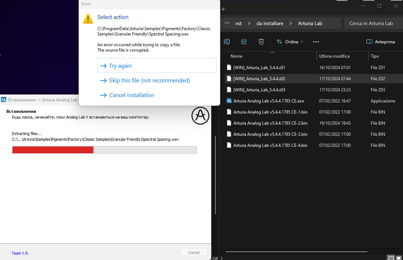
Task: Click the Arturia Analog Lab installer title bar icon
Action: click(x=4, y=100)
